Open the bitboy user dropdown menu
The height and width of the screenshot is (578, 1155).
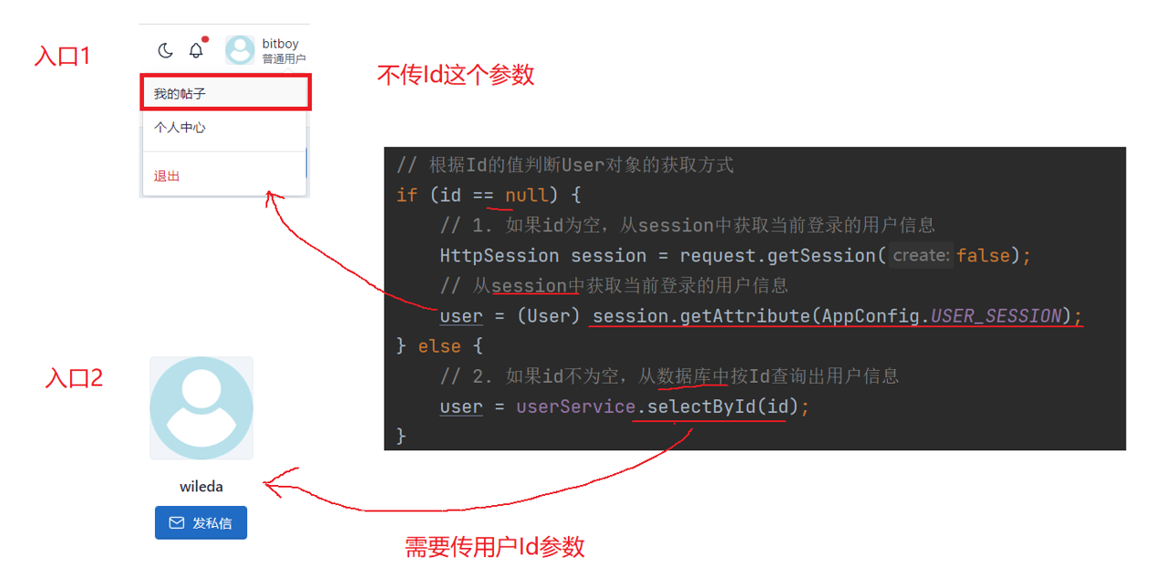pyautogui.click(x=265, y=50)
